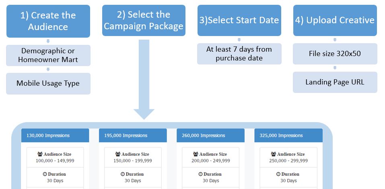Select the File size 320x50 box

click(335, 54)
